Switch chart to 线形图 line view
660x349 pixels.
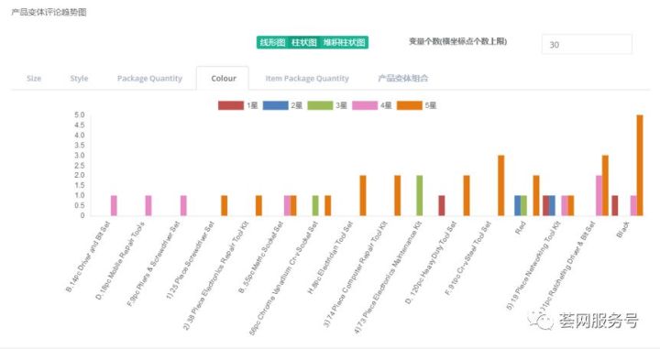click(272, 42)
